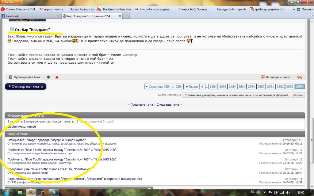The width and height of the screenshot is (314, 196).
Task: Click the post document icon beside title
Action: pyautogui.click(x=12, y=29)
